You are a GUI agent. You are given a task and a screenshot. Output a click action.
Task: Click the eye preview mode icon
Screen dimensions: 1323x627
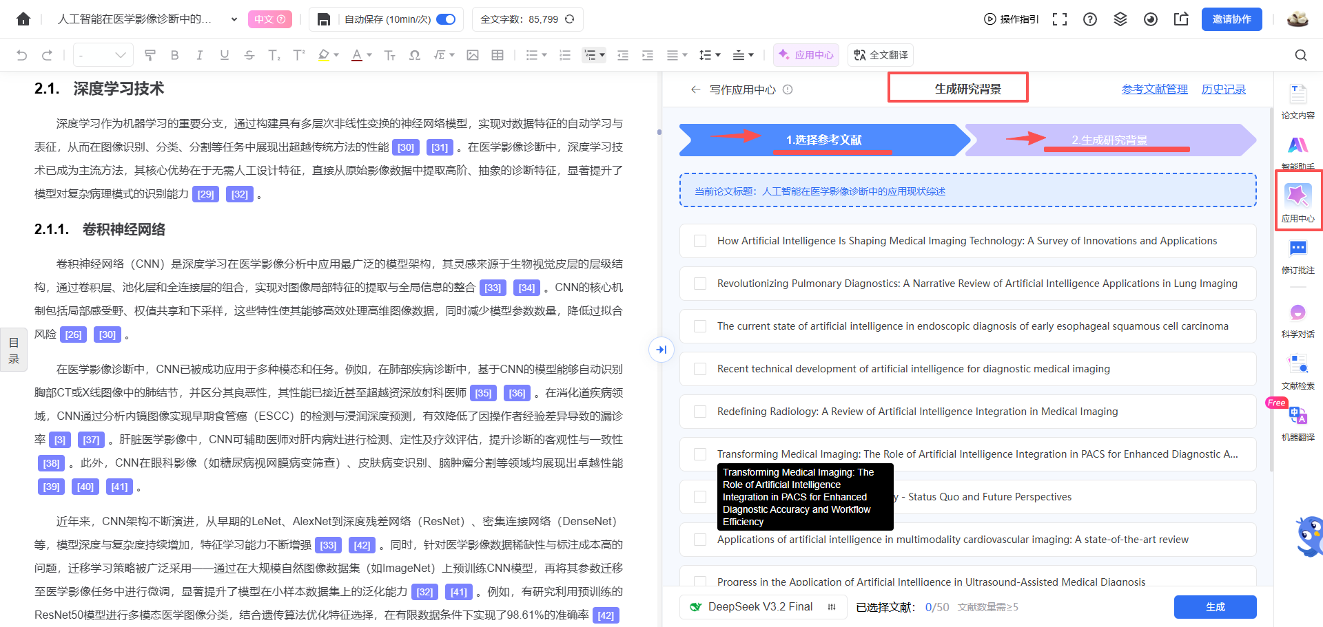tap(1151, 19)
